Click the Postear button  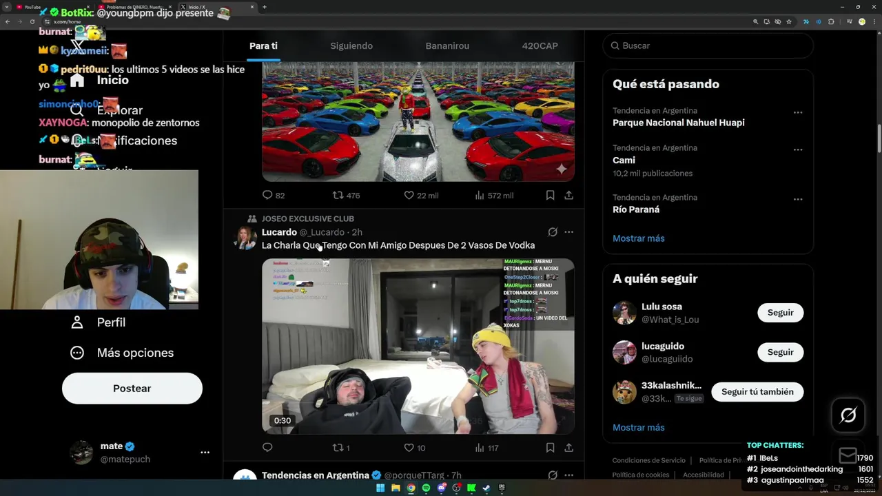pos(132,389)
